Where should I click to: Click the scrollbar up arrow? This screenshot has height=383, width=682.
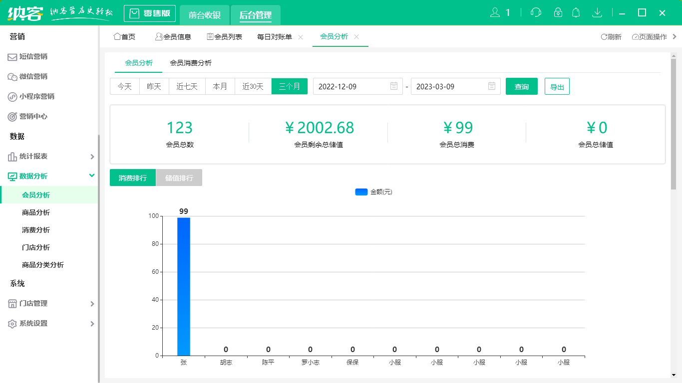point(673,56)
